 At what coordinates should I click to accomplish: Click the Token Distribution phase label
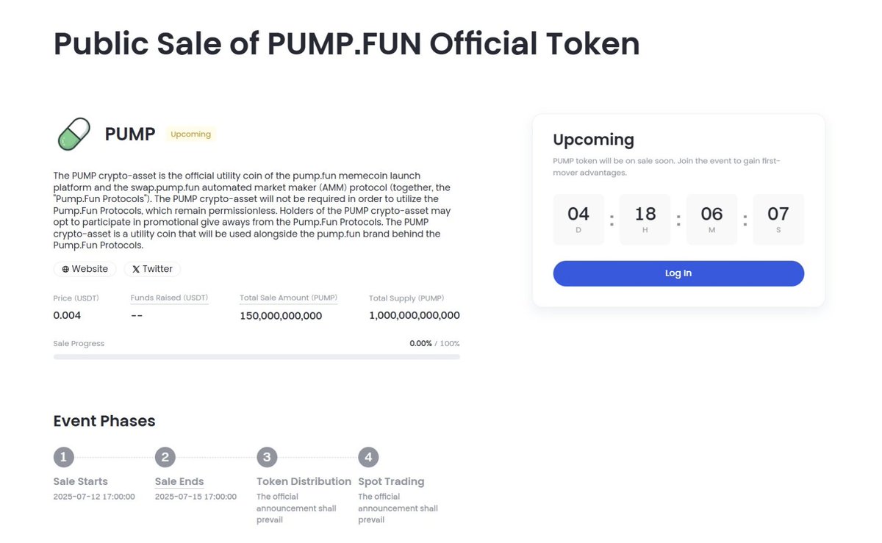coord(304,482)
